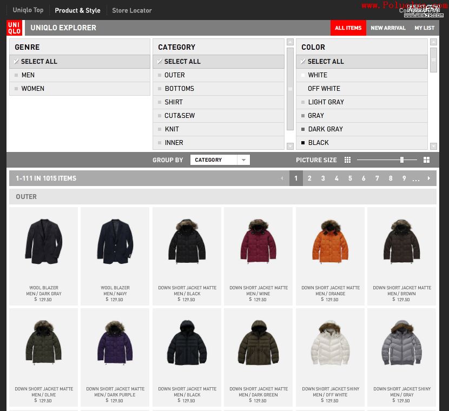Click the Uniqlo red logo icon

pos(14,28)
